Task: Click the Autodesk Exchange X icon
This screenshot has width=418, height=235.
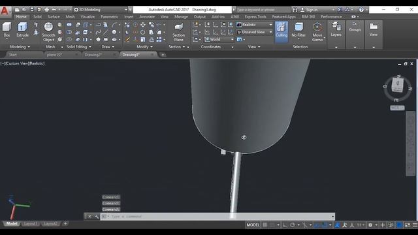Action: 340,10
